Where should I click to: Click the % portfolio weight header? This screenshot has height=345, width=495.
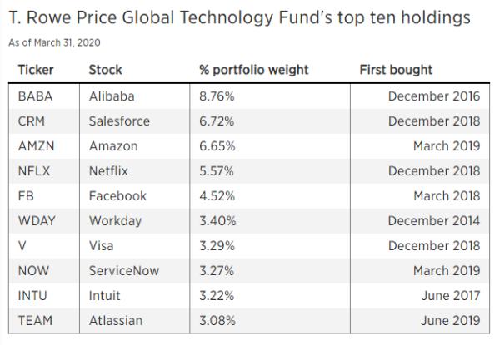coord(254,70)
